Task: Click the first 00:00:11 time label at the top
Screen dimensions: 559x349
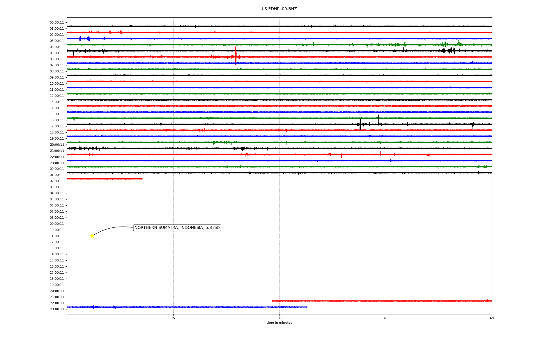Action: 57,22
